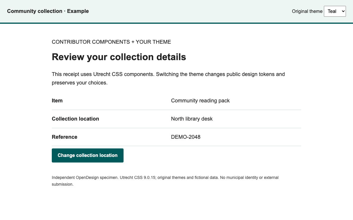Click the North library desk value
Screen dimensions: 353x220
[x=192, y=119]
